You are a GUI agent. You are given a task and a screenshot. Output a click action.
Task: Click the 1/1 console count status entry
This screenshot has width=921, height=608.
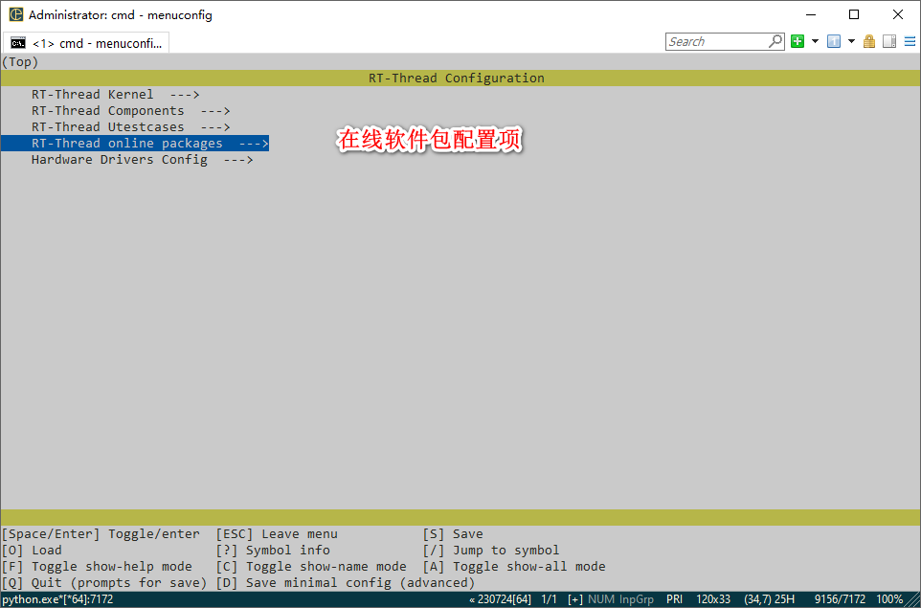click(x=549, y=599)
